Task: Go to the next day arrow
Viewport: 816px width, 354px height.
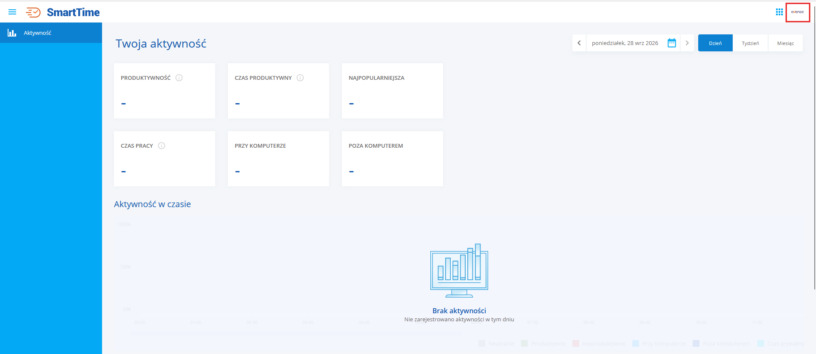Action: 687,43
